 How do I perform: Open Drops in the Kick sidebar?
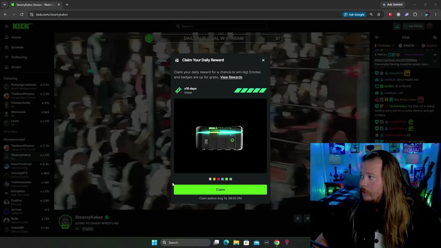click(x=16, y=67)
